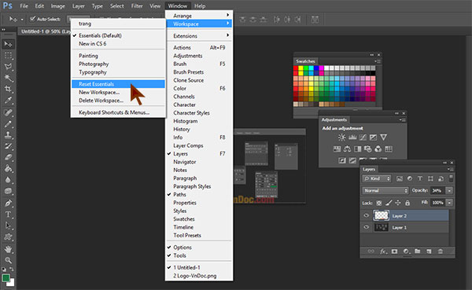Select the Move tool in the toolbox
472x290 pixels.
click(x=8, y=45)
